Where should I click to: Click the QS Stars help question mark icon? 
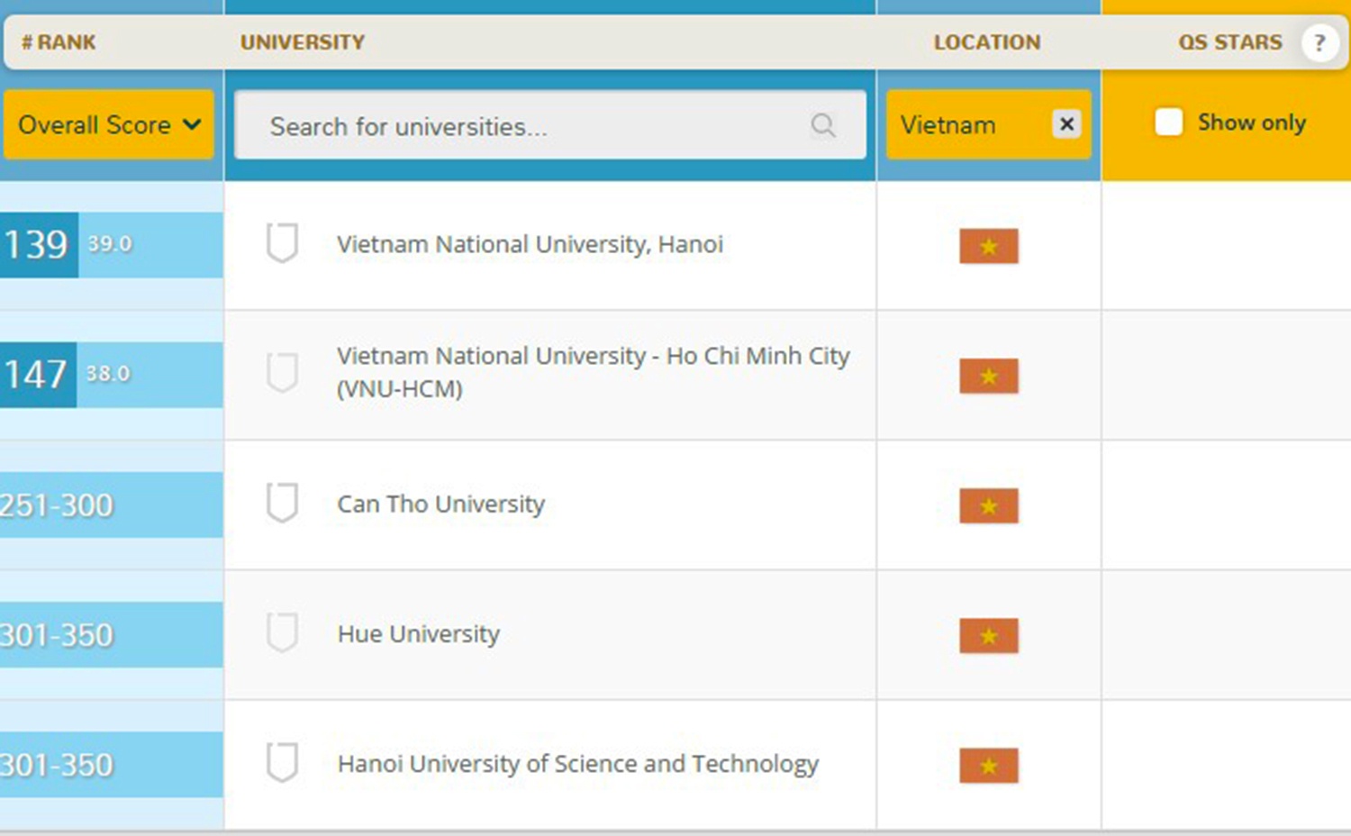click(1319, 42)
